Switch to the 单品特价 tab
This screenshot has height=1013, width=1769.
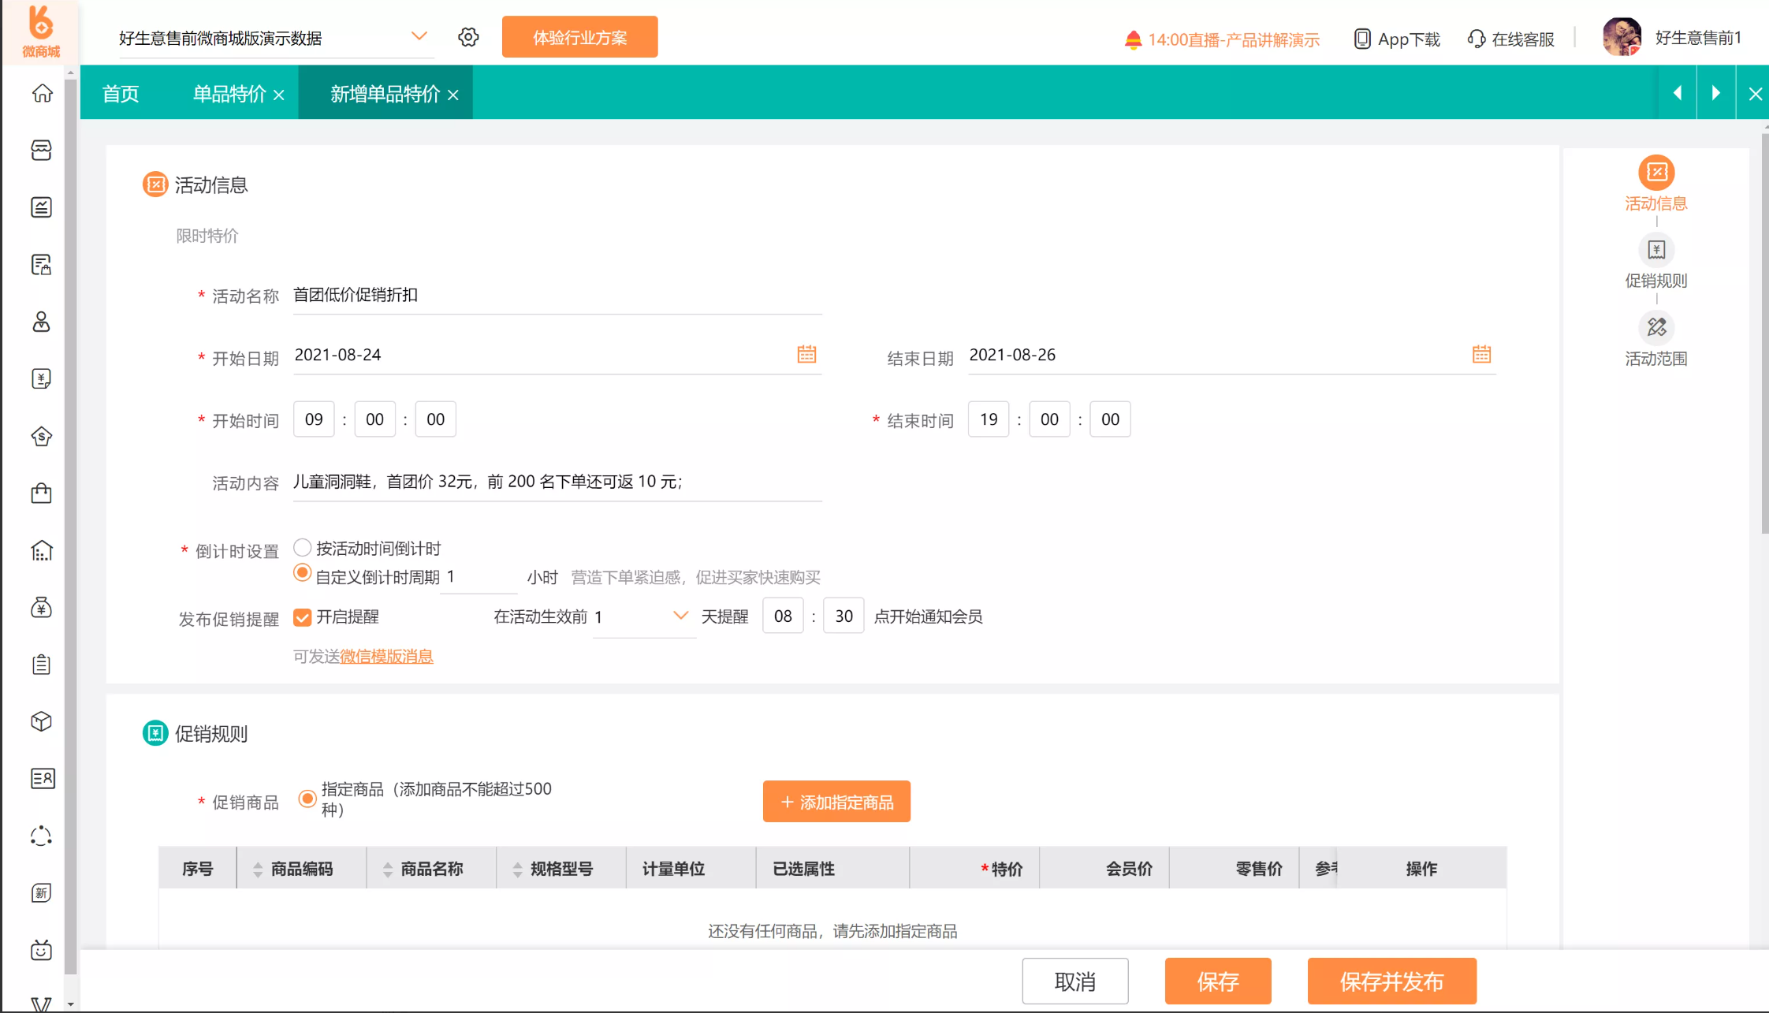pyautogui.click(x=229, y=94)
